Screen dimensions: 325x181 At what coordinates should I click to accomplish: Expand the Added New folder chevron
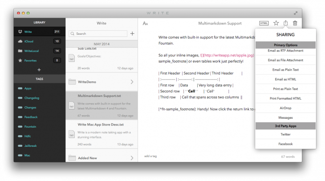(x=132, y=158)
